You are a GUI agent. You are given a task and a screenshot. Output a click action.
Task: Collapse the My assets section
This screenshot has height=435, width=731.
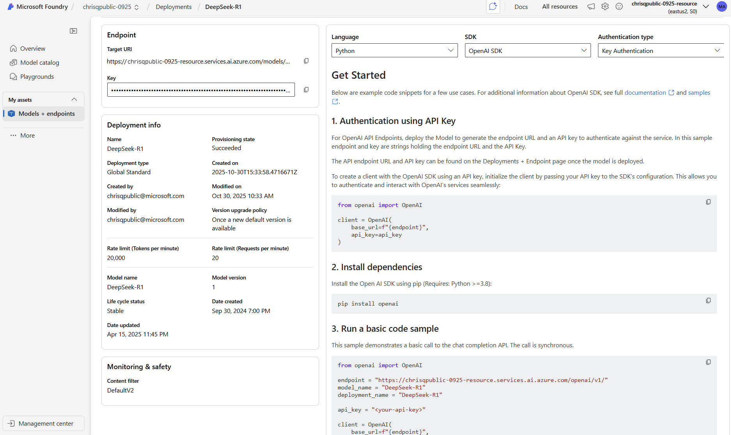74,100
